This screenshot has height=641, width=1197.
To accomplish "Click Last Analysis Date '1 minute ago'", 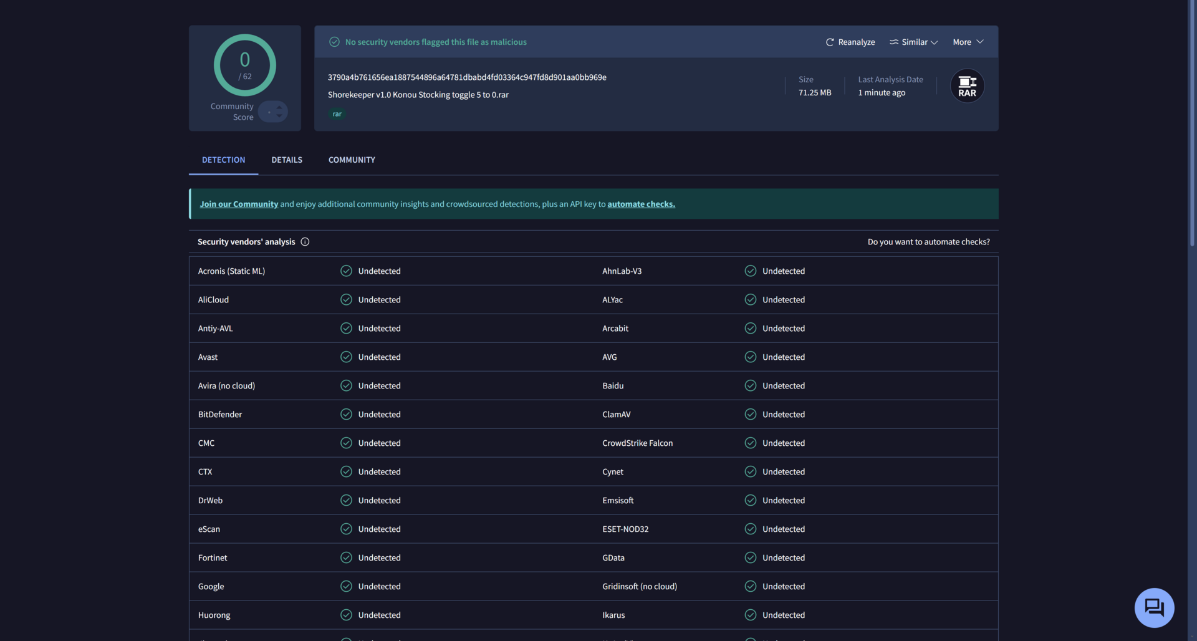I will pos(882,92).
